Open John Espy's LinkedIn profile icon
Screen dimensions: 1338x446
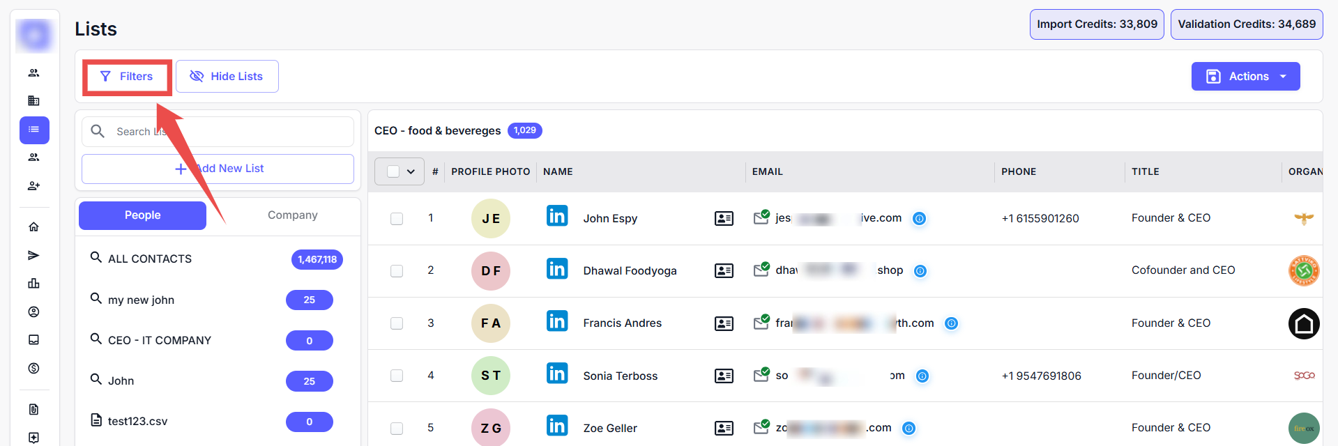[556, 216]
